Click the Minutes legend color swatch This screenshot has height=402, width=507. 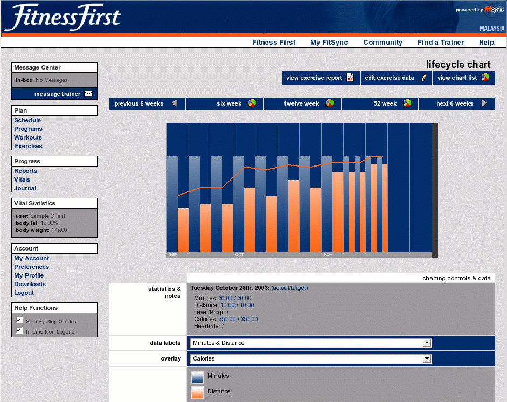click(197, 377)
